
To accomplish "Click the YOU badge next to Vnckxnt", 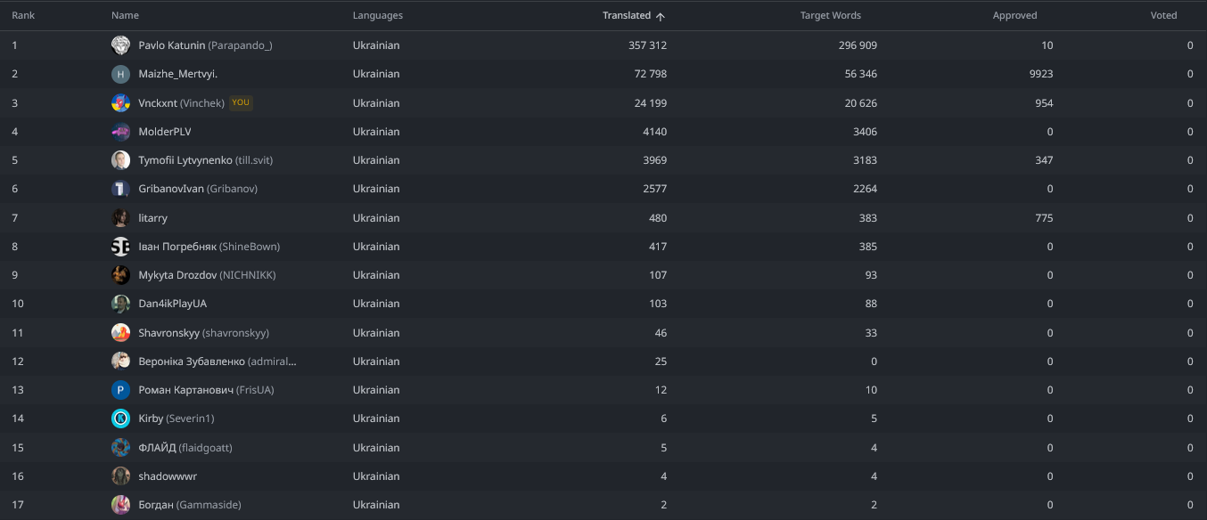I will pos(241,103).
